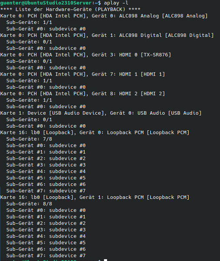Click the 'Sub-Geräte: 8/8' text
The height and width of the screenshot is (261, 220).
pyautogui.click(x=29, y=204)
